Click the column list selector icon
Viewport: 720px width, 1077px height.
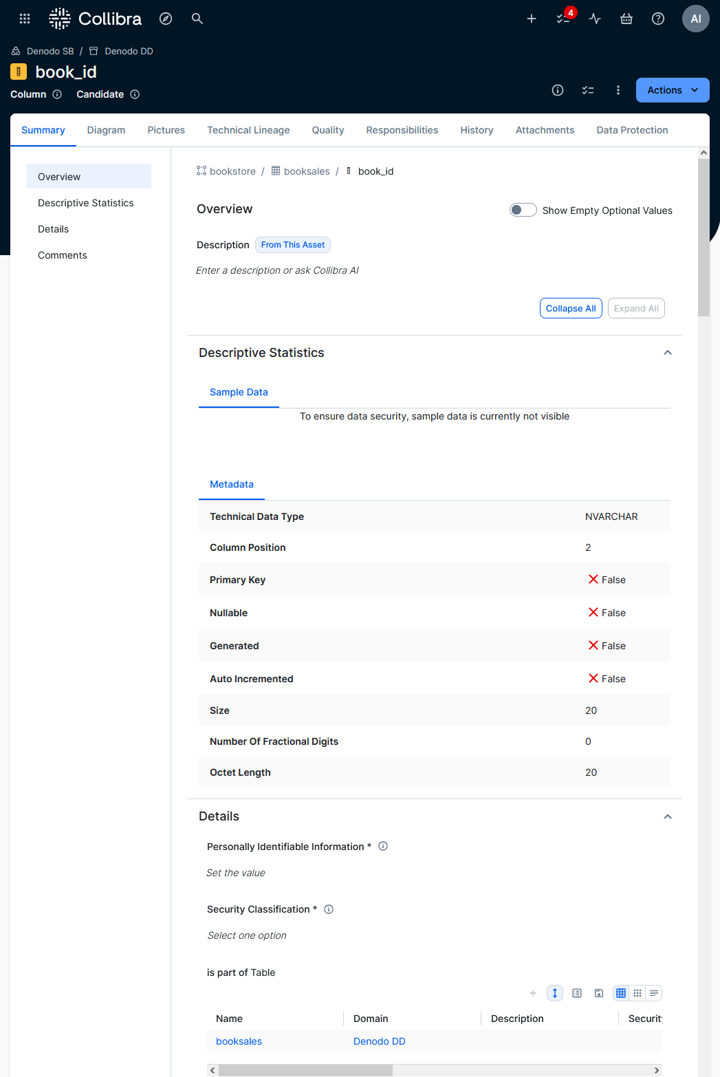tap(577, 993)
